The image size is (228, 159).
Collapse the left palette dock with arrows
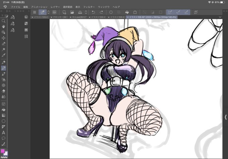coord(1,11)
